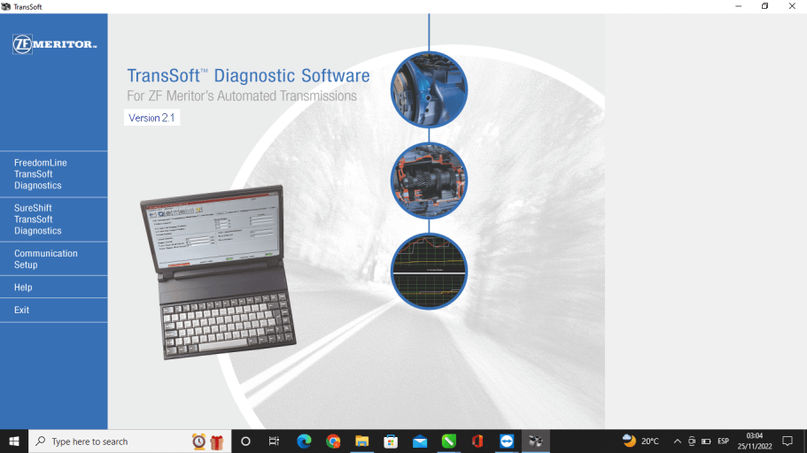Open Task View in taskbar
Image resolution: width=807 pixels, height=453 pixels.
coord(275,441)
